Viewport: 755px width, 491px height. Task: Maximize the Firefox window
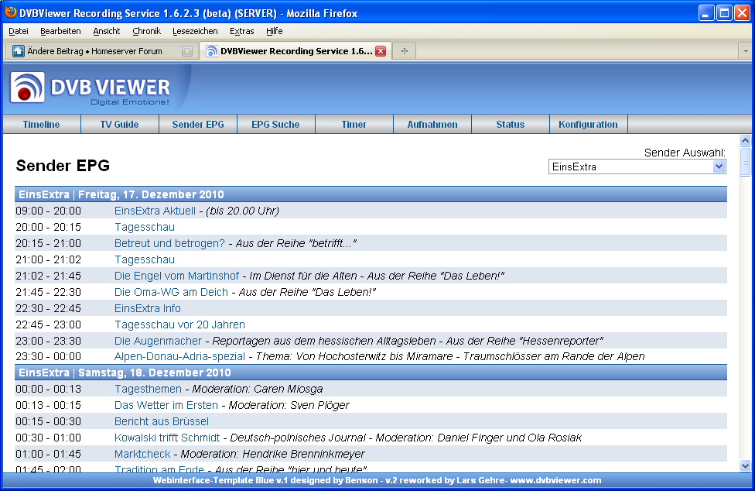pyautogui.click(x=724, y=13)
